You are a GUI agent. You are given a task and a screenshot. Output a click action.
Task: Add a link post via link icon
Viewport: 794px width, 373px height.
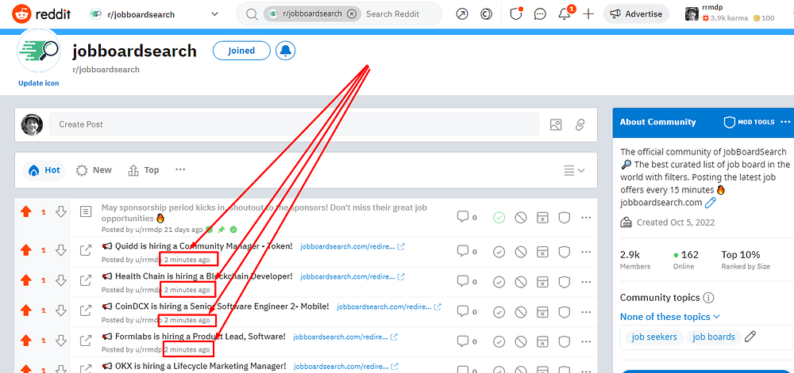pos(580,124)
